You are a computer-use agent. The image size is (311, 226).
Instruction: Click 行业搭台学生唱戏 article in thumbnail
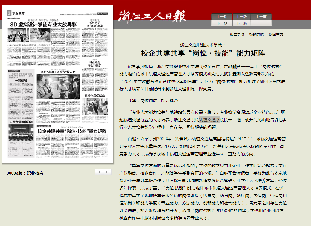[94, 63]
